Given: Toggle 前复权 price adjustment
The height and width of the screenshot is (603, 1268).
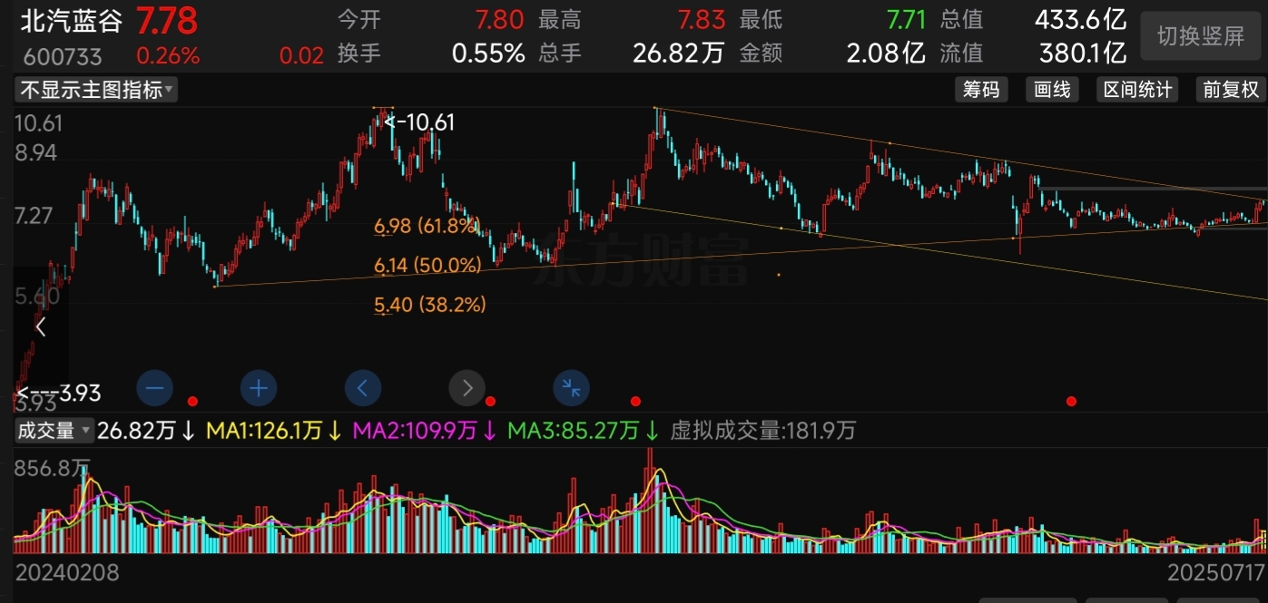Looking at the screenshot, I should pos(1231,90).
